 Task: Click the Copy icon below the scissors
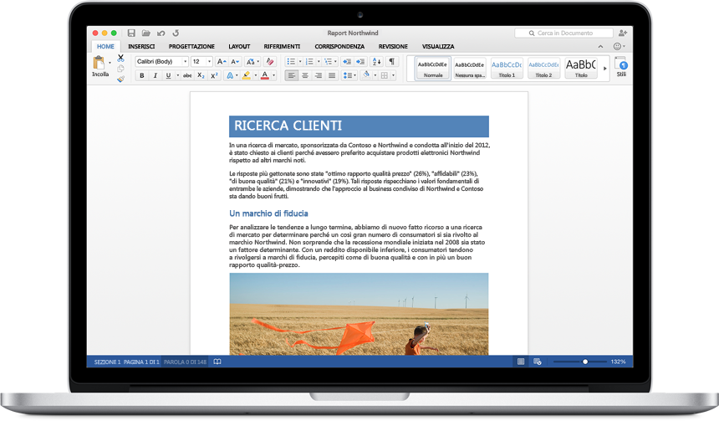point(120,69)
